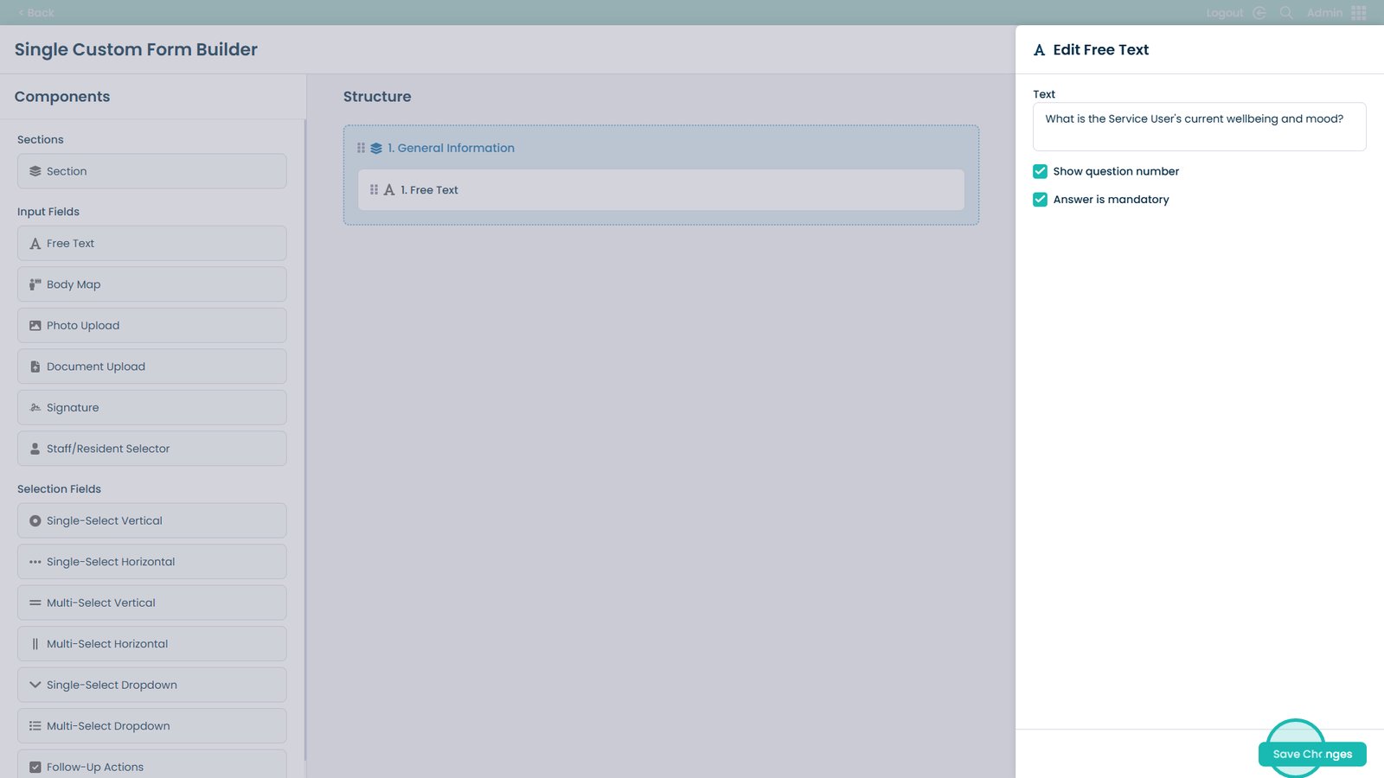Click into the question Text input field
1384x778 pixels.
(x=1199, y=127)
